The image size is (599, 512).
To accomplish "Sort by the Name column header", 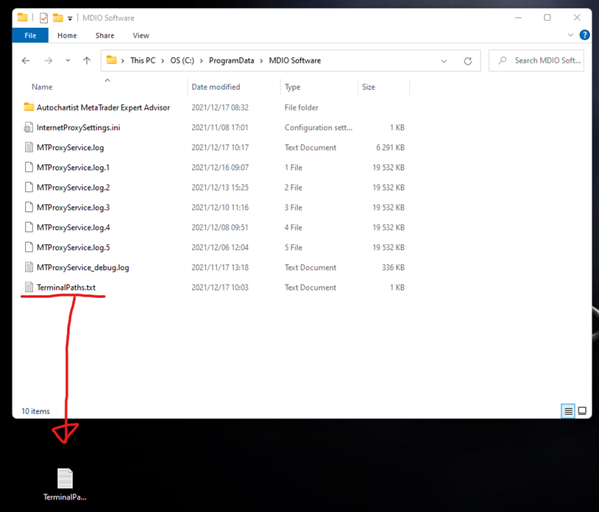I will point(42,87).
